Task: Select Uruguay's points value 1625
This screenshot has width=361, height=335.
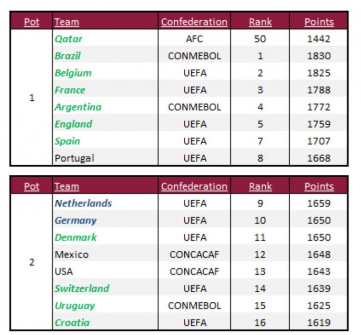Action: point(319,306)
